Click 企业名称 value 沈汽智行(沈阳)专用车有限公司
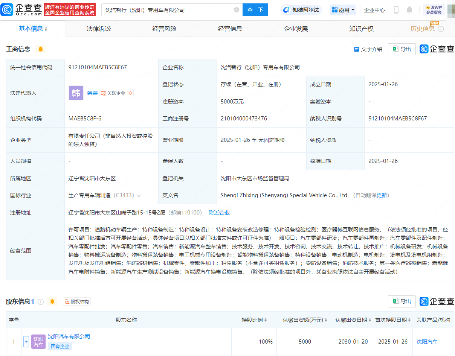The image size is (455, 356). coord(260,68)
